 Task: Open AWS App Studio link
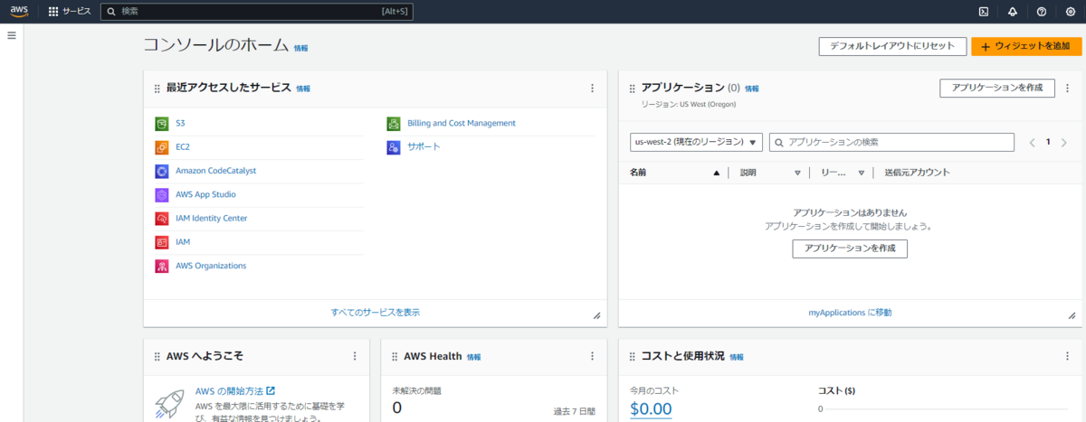[206, 194]
